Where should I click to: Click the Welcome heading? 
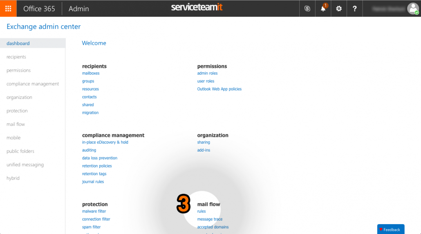click(x=94, y=43)
